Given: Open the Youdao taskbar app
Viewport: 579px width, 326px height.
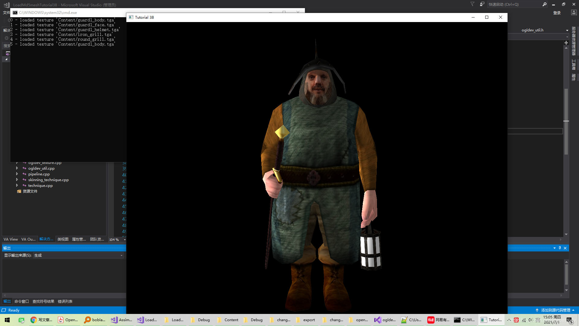Looking at the screenshot, I should tap(438, 320).
